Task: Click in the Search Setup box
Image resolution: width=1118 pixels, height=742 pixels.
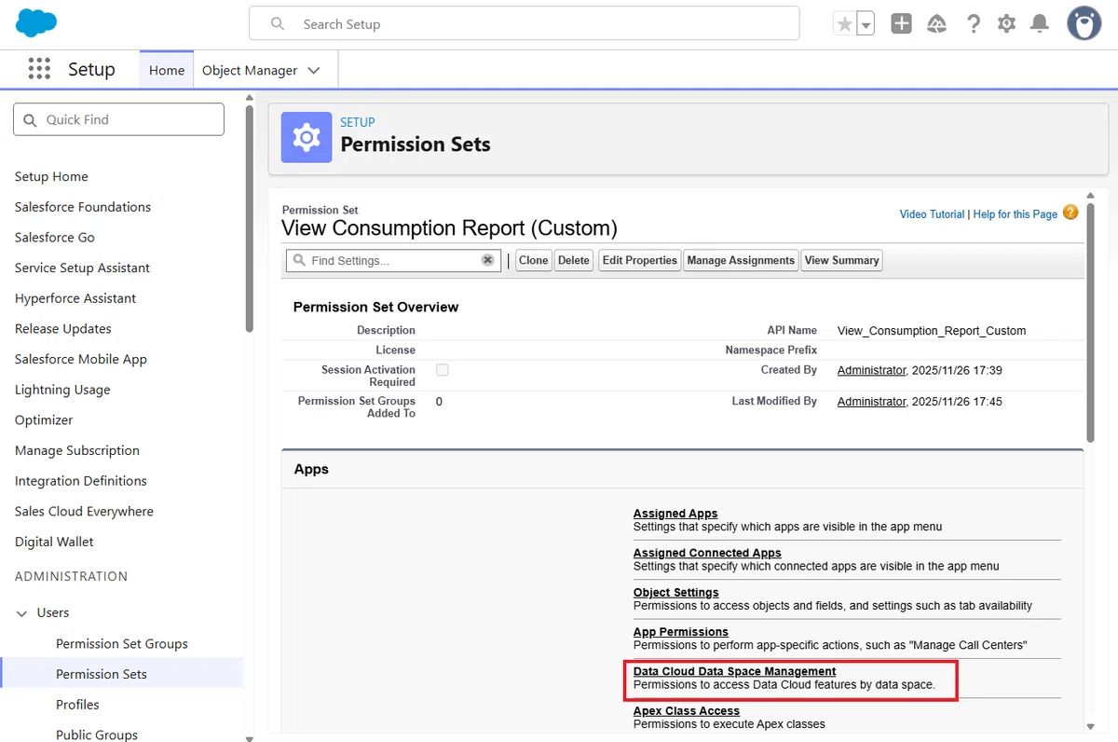Action: pos(525,24)
